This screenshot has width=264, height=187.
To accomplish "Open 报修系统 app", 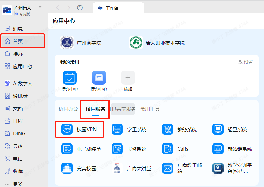I will (x=129, y=149).
